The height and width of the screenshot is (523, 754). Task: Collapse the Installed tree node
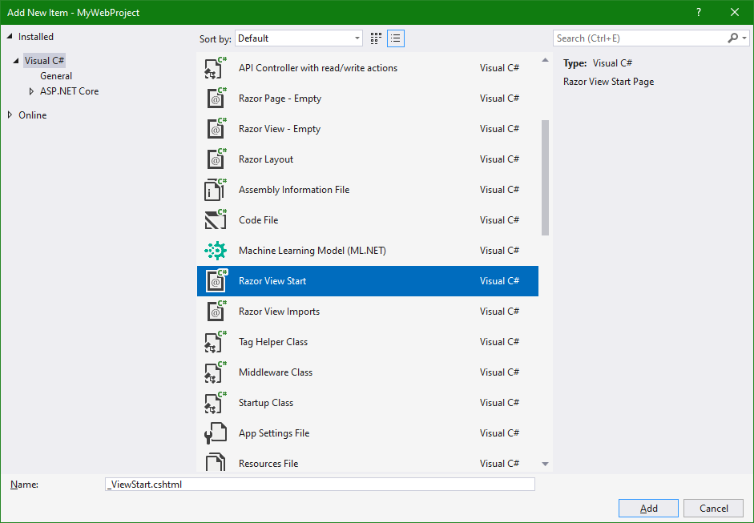coord(10,37)
